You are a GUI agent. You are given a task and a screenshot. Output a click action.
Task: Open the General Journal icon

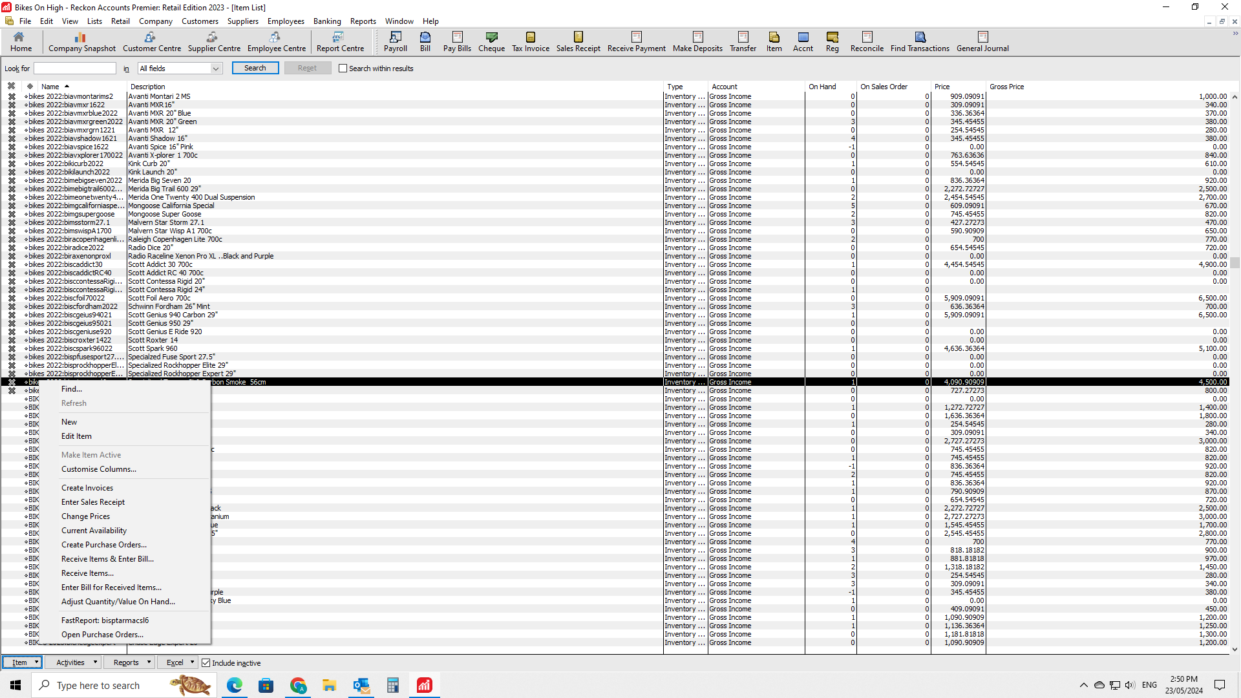point(982,42)
